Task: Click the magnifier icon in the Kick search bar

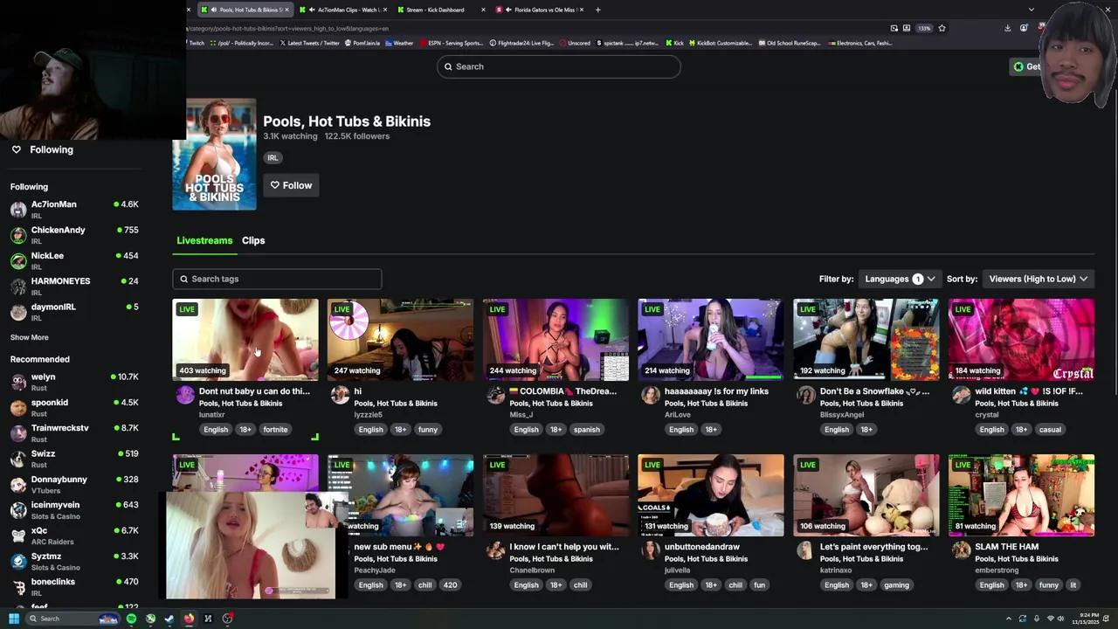Action: (x=448, y=66)
